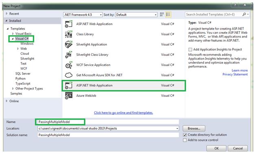Select the Azure WebJob template name
255x154 pixels.
(x=86, y=96)
